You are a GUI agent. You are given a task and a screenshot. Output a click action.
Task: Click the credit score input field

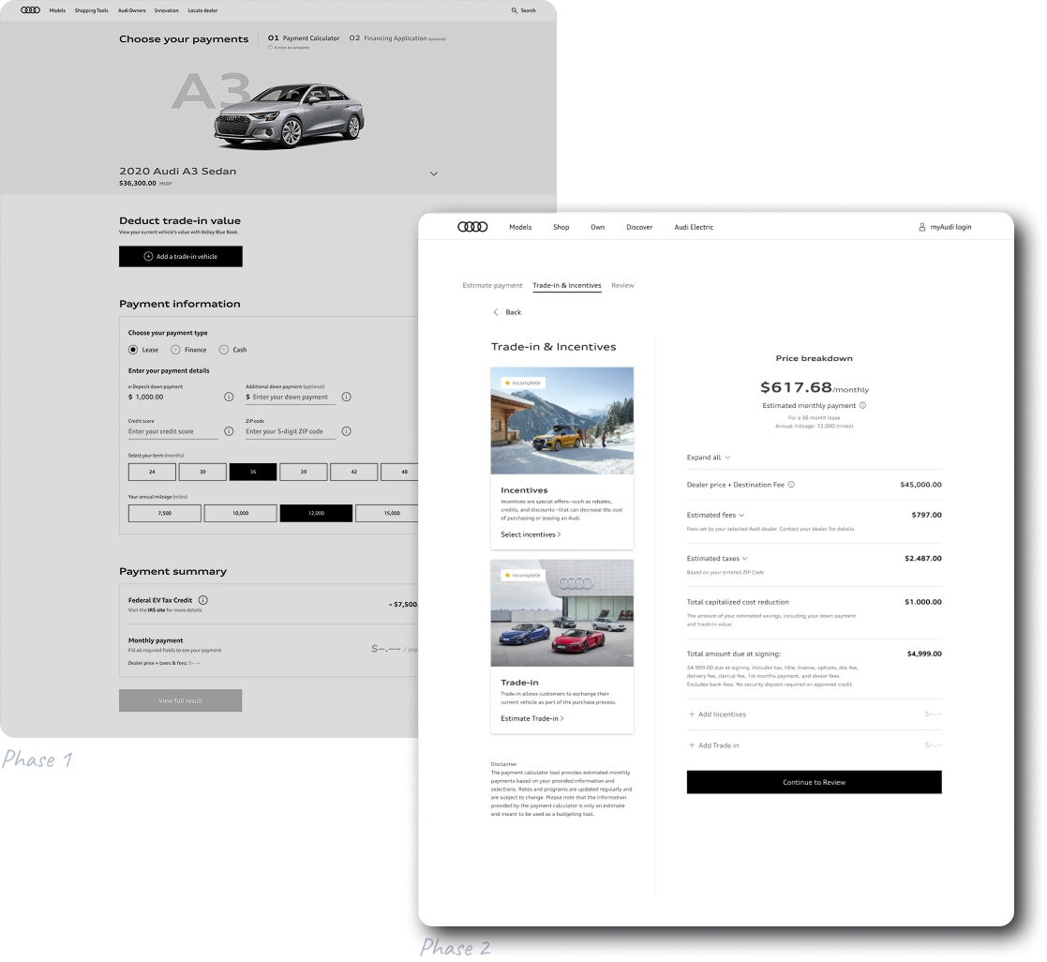[x=173, y=431]
